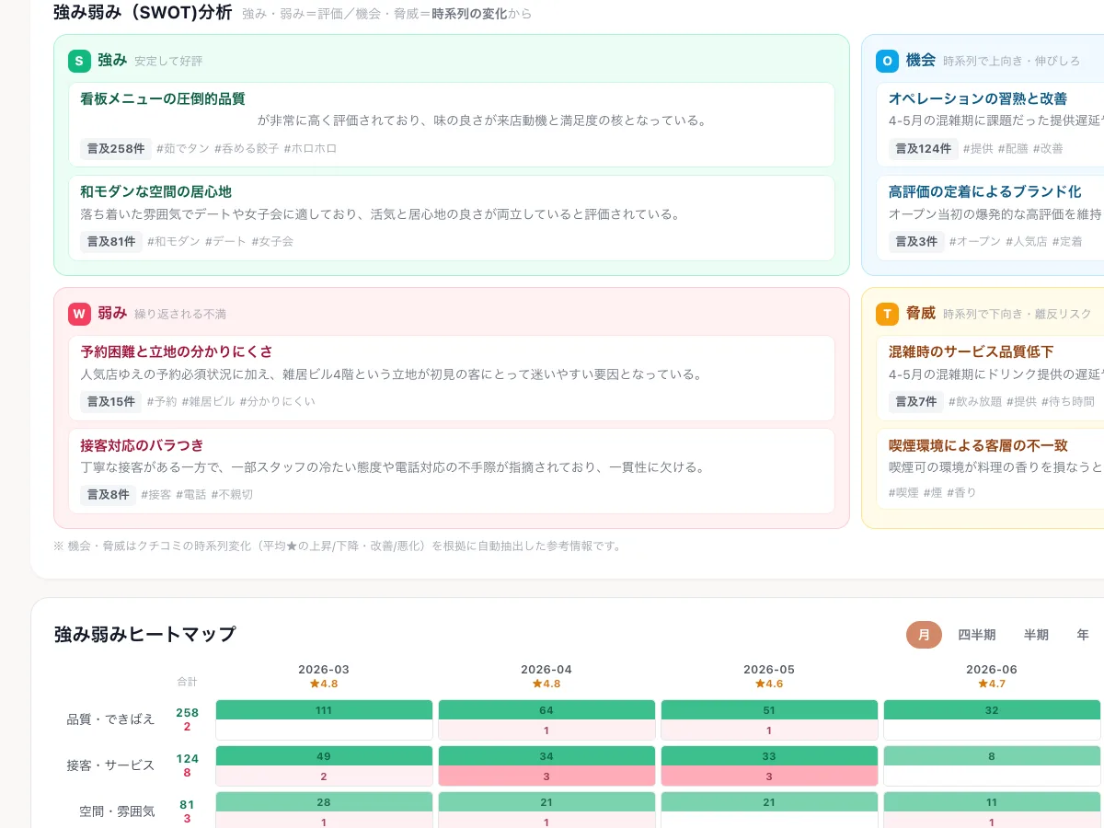Click the #不親切 hashtag
Viewport: 1104px width, 828px height.
[x=232, y=494]
